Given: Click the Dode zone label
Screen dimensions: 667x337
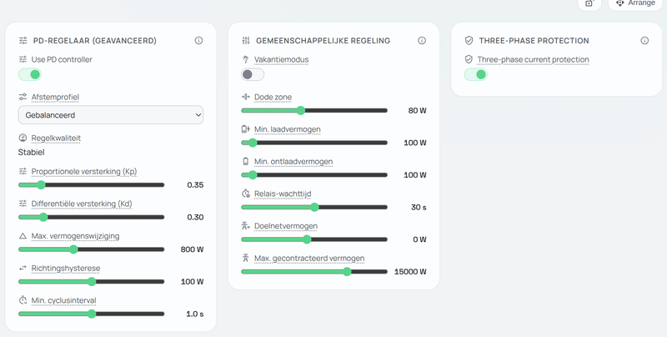Looking at the screenshot, I should 273,97.
